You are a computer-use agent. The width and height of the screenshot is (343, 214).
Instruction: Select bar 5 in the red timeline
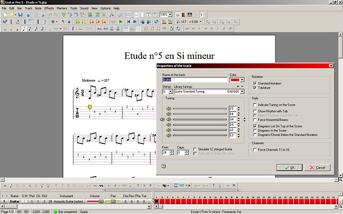178,201
